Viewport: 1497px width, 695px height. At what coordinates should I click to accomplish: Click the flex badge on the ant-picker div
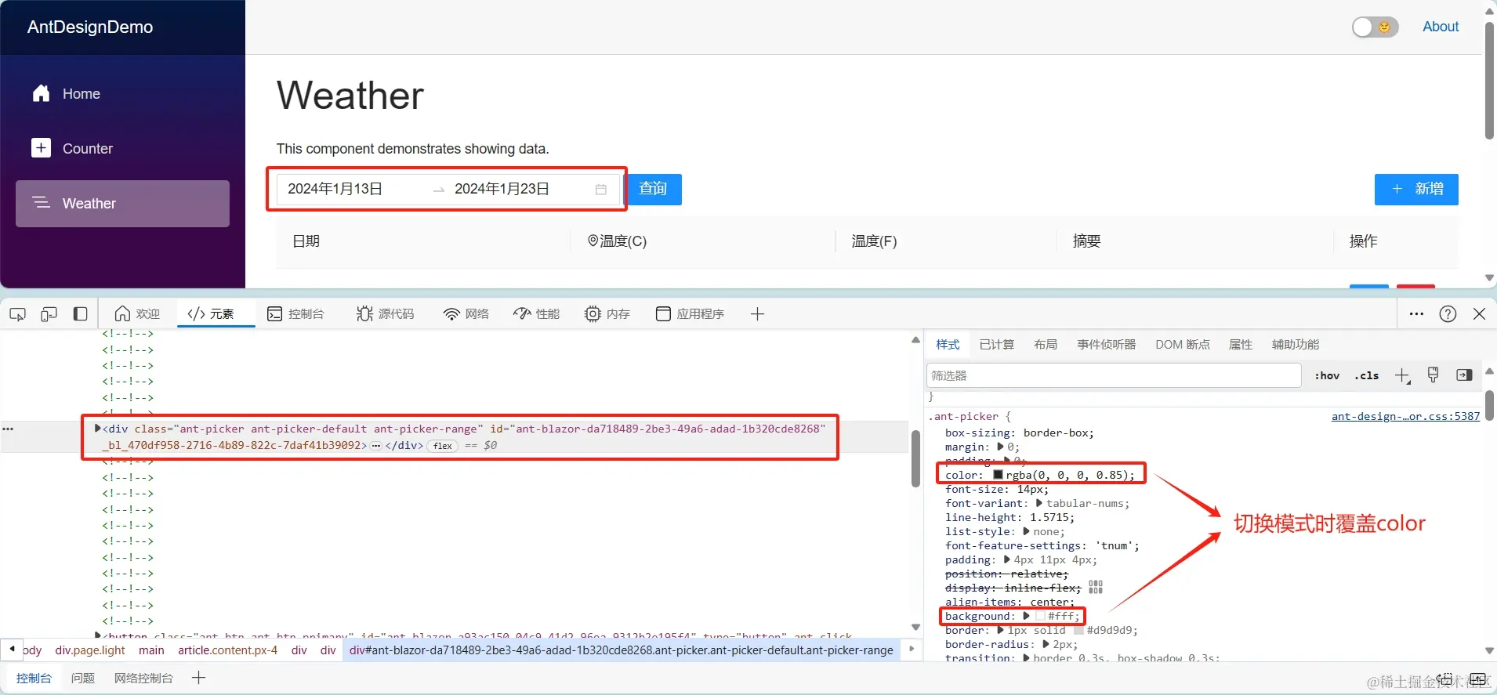coord(443,446)
